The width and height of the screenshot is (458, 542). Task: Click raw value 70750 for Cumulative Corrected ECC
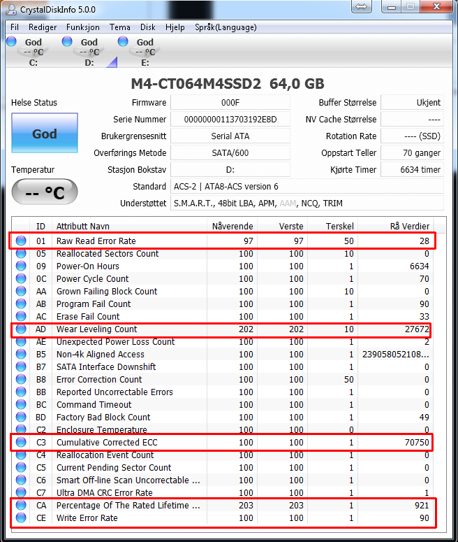point(417,442)
